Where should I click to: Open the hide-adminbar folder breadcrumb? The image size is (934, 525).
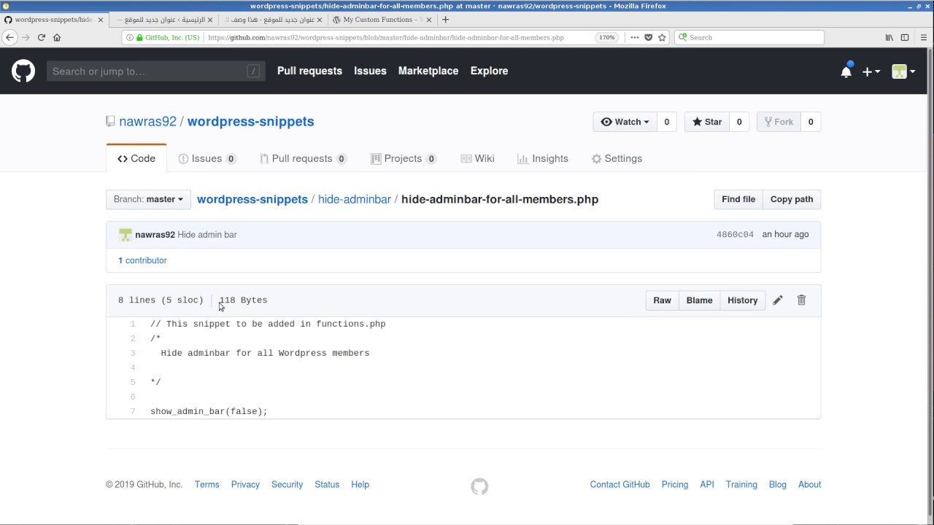coord(355,199)
